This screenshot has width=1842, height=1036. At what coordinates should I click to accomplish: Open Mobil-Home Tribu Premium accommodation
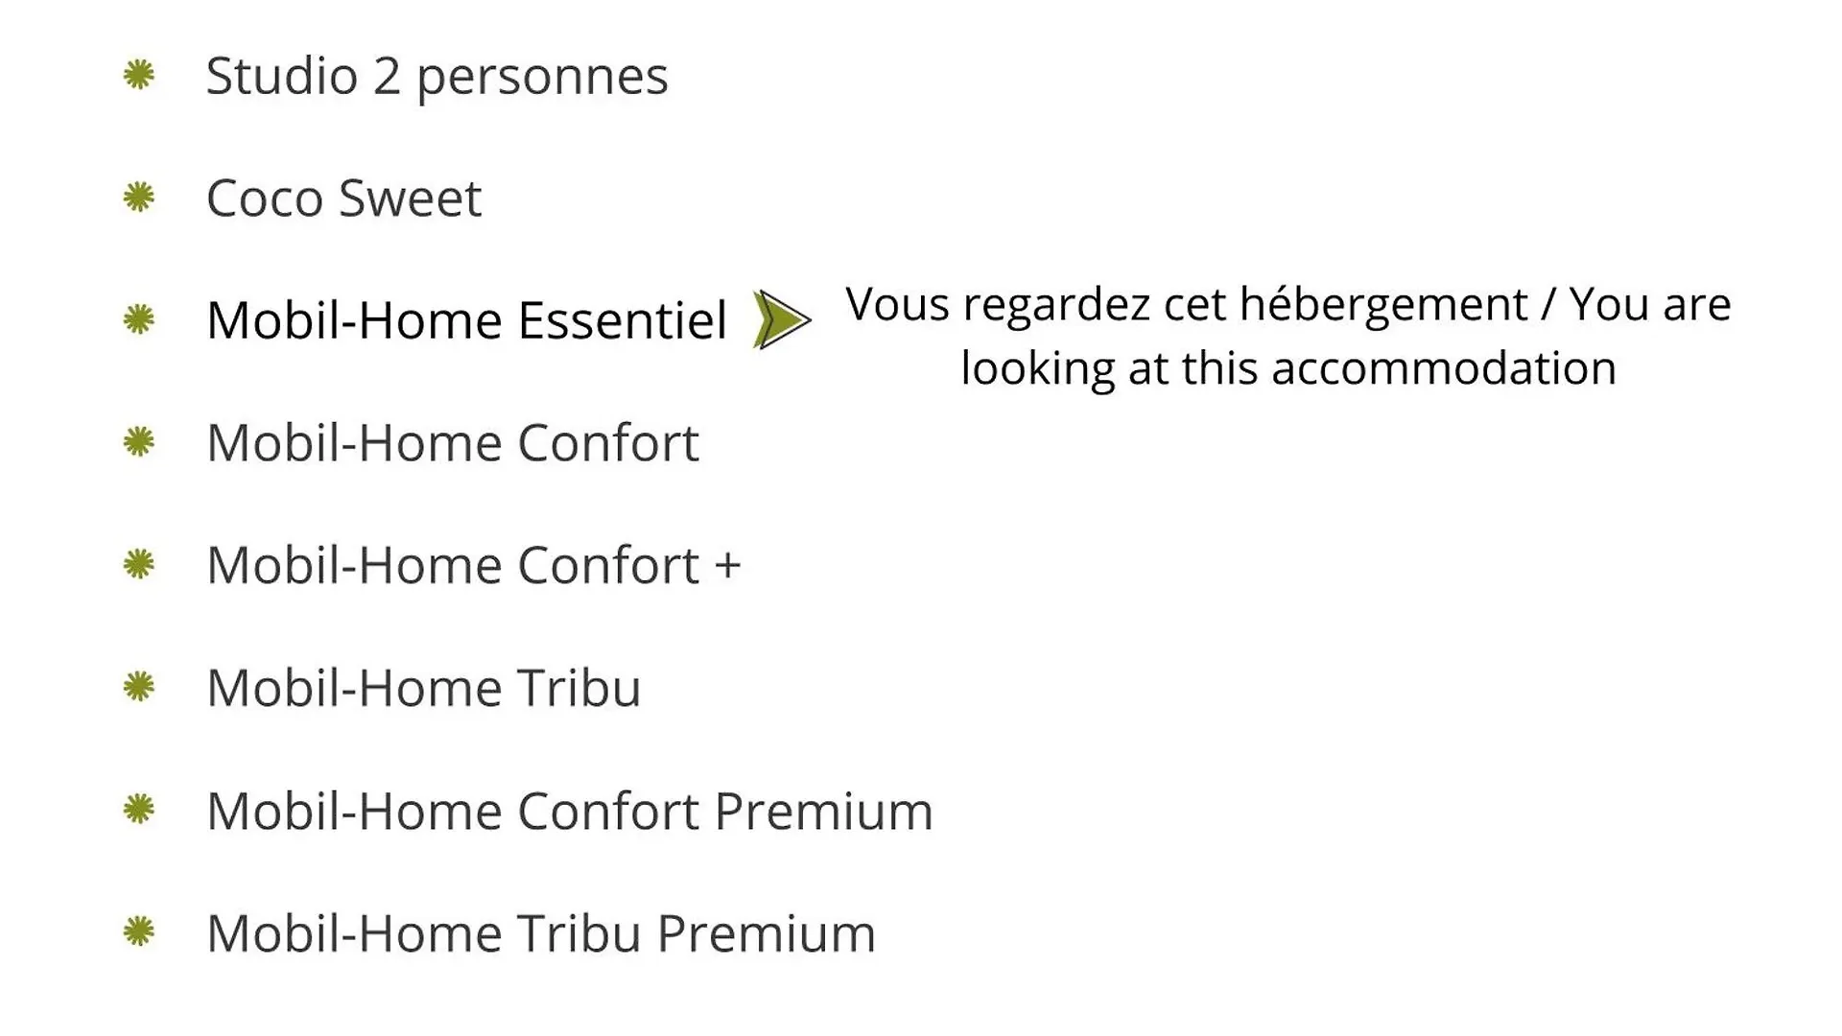click(541, 933)
